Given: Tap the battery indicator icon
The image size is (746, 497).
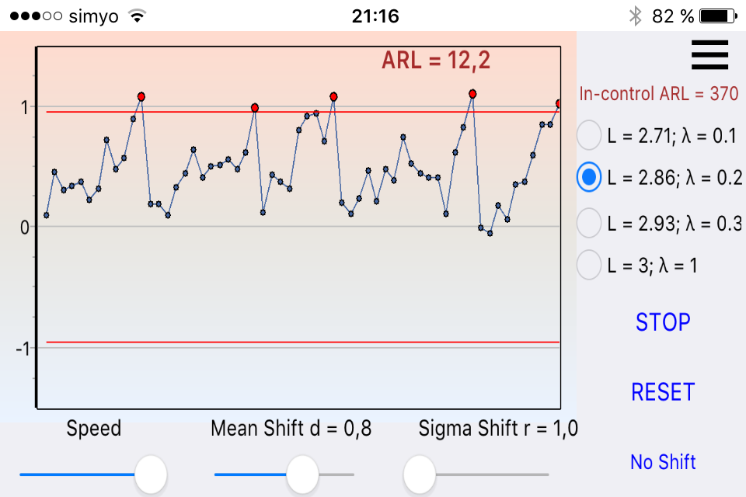Looking at the screenshot, I should 718,16.
